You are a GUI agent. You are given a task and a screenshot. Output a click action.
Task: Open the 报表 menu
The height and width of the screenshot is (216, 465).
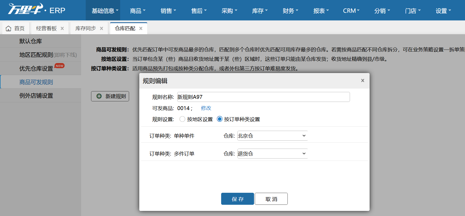(321, 11)
